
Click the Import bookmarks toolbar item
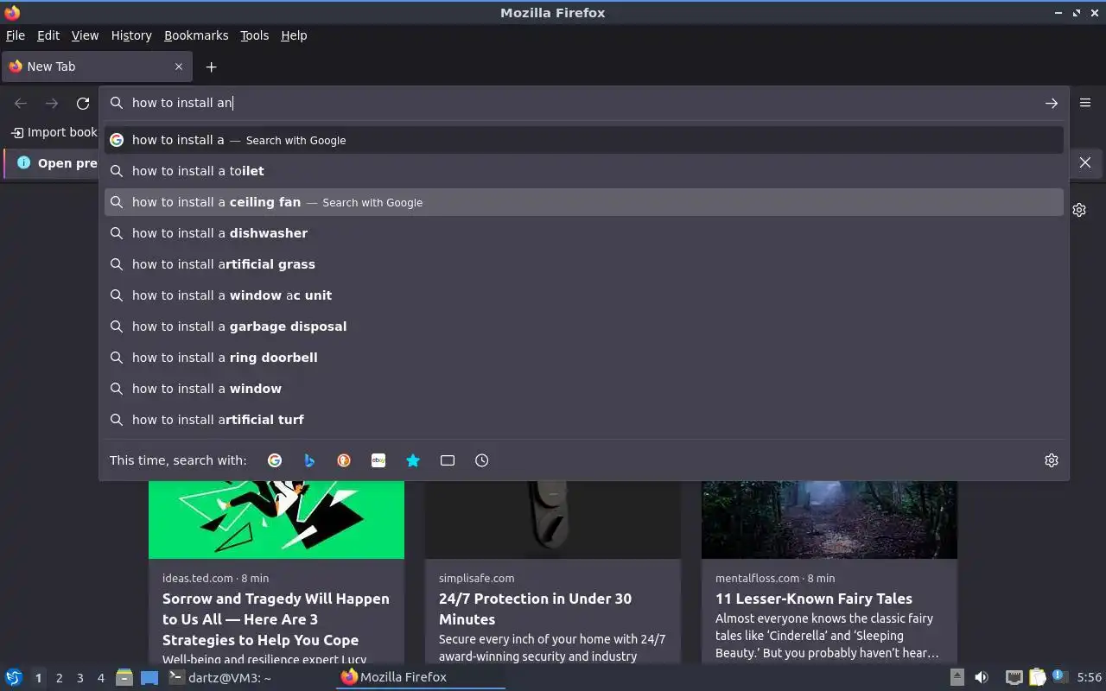click(54, 132)
